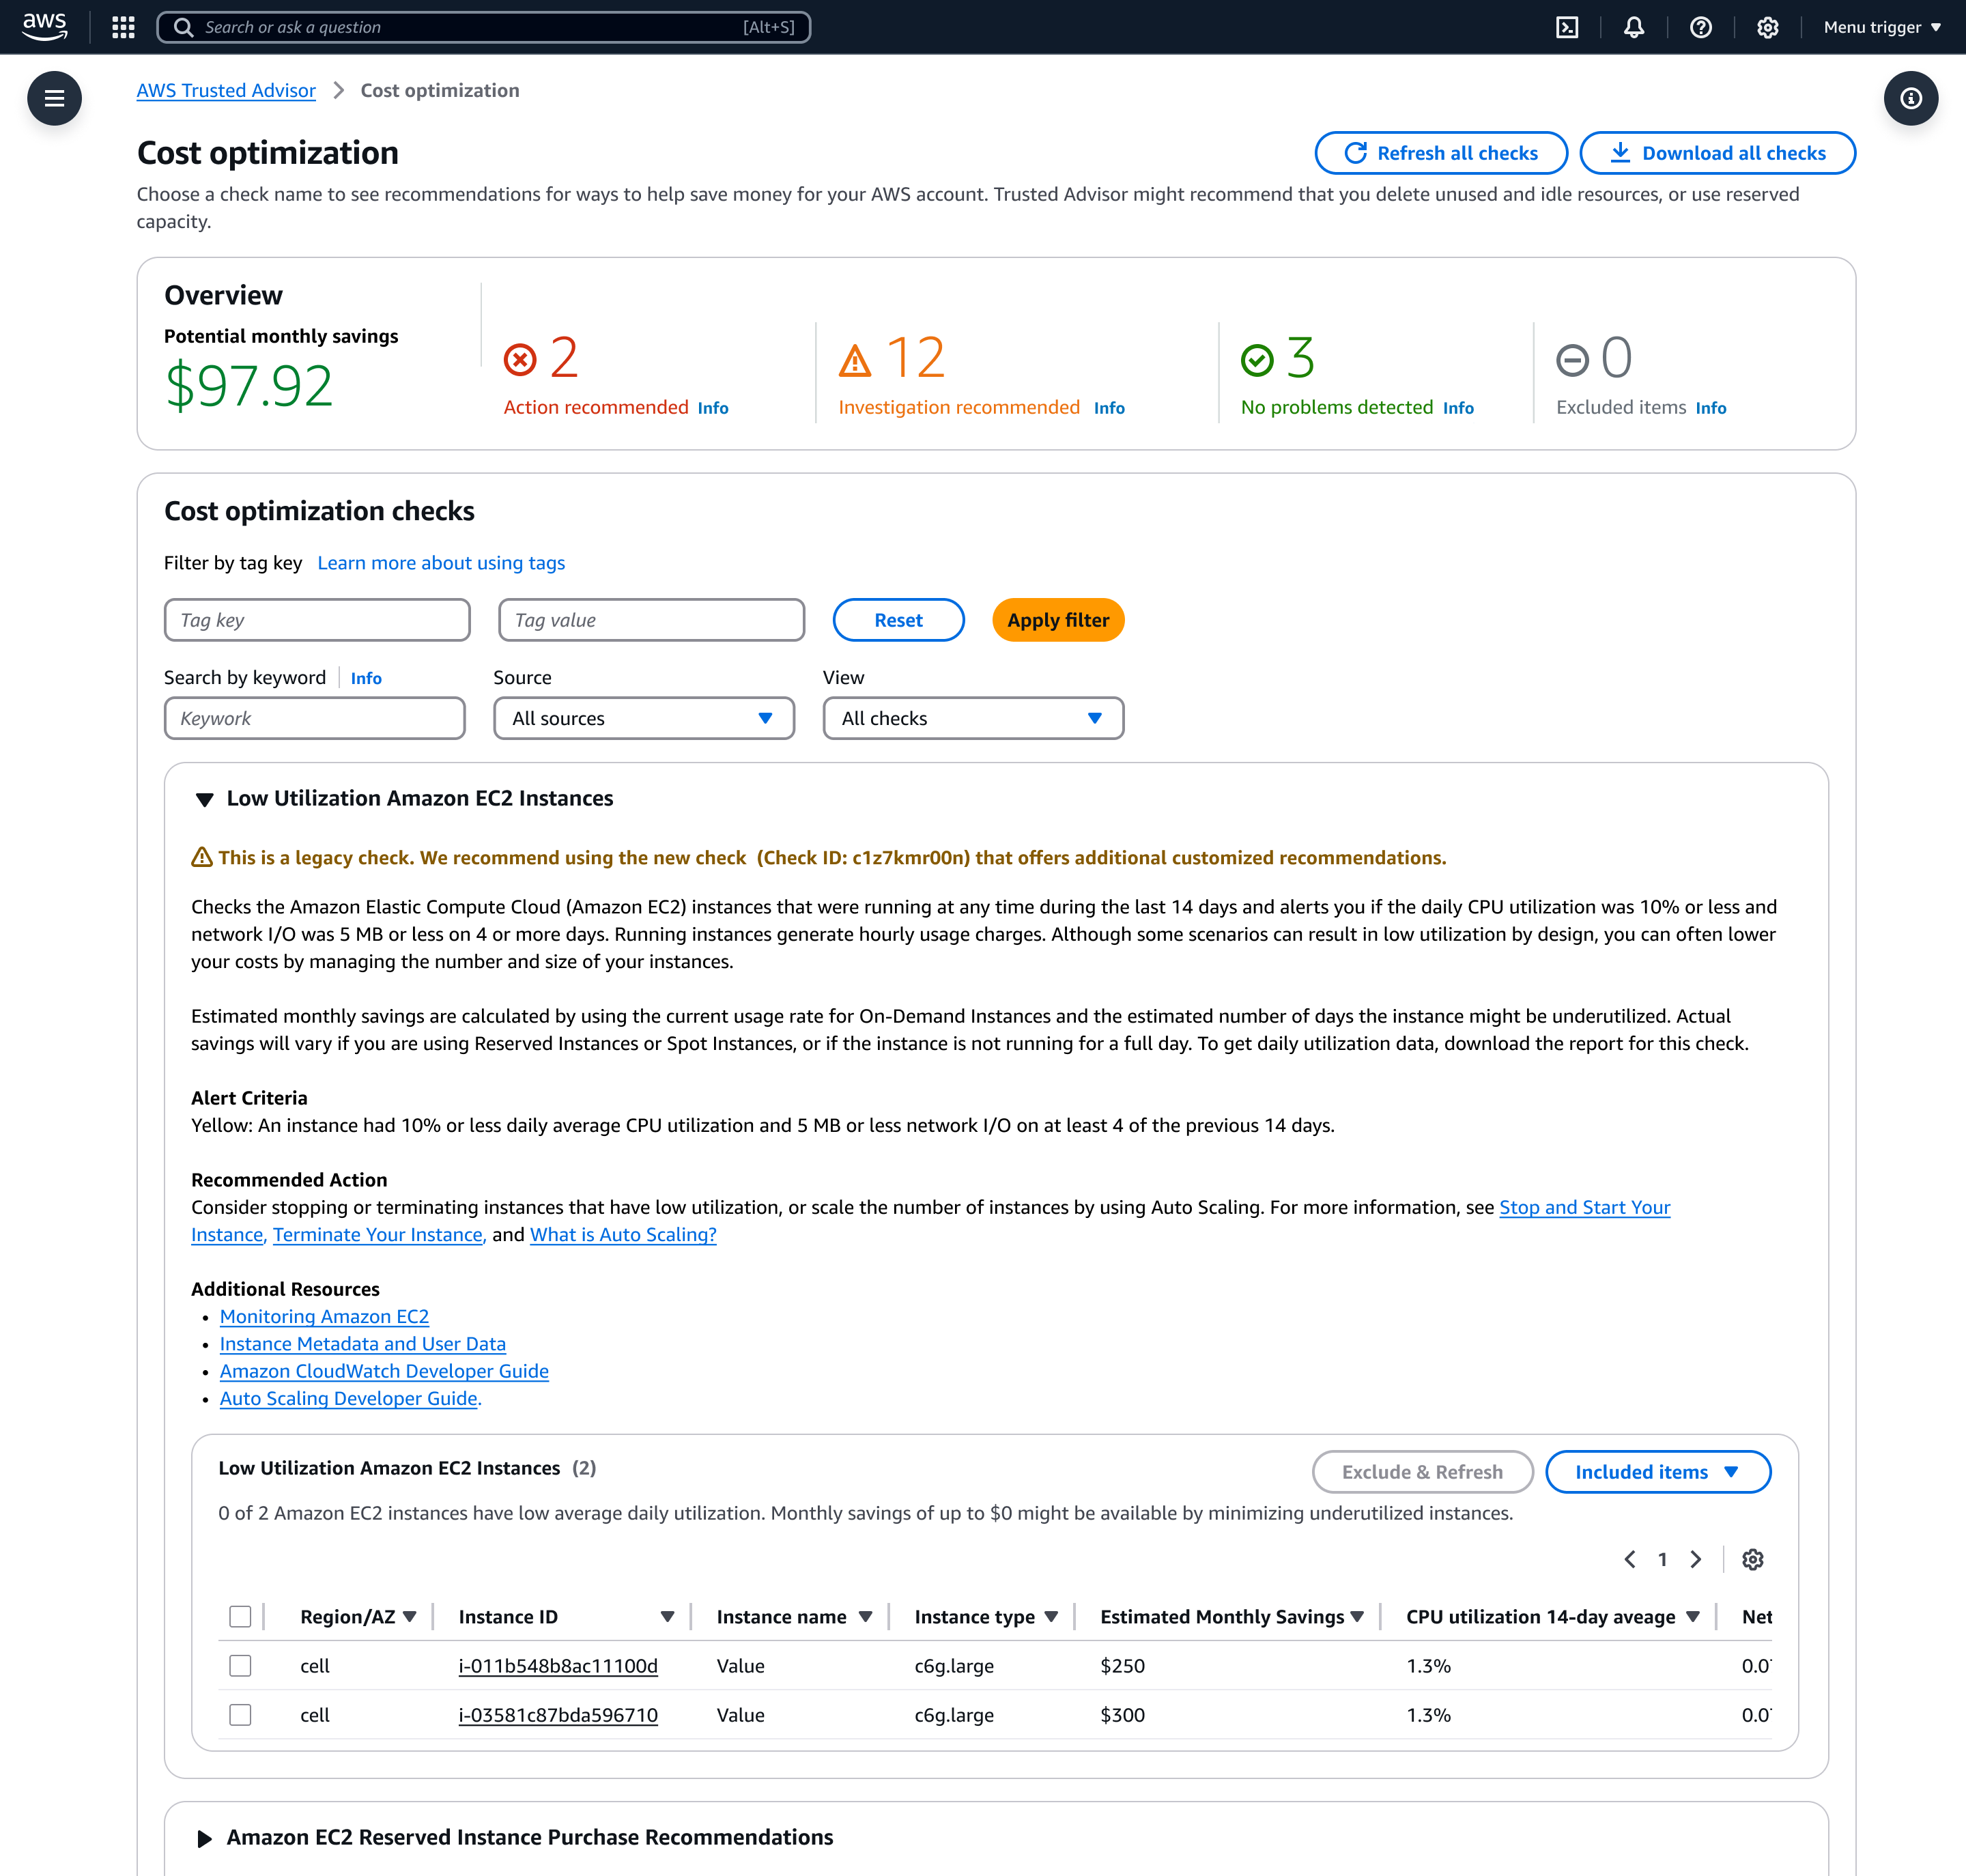
Task: Open the info panel circle icon
Action: [1910, 98]
